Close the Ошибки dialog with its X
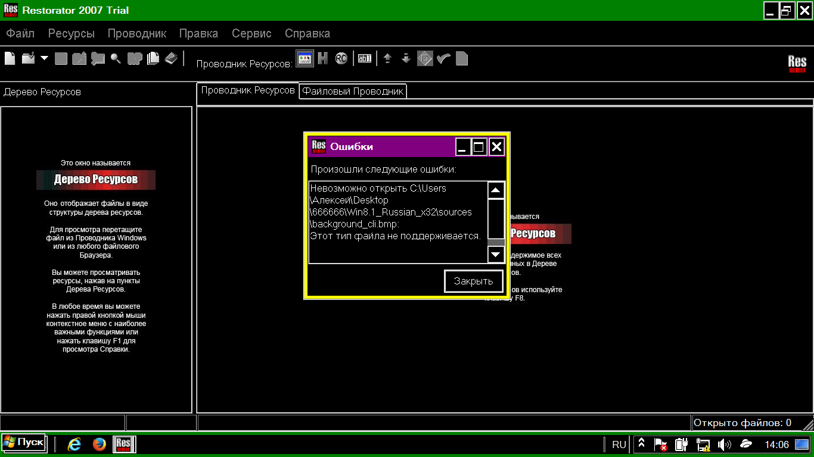Image resolution: width=814 pixels, height=457 pixels. click(496, 147)
